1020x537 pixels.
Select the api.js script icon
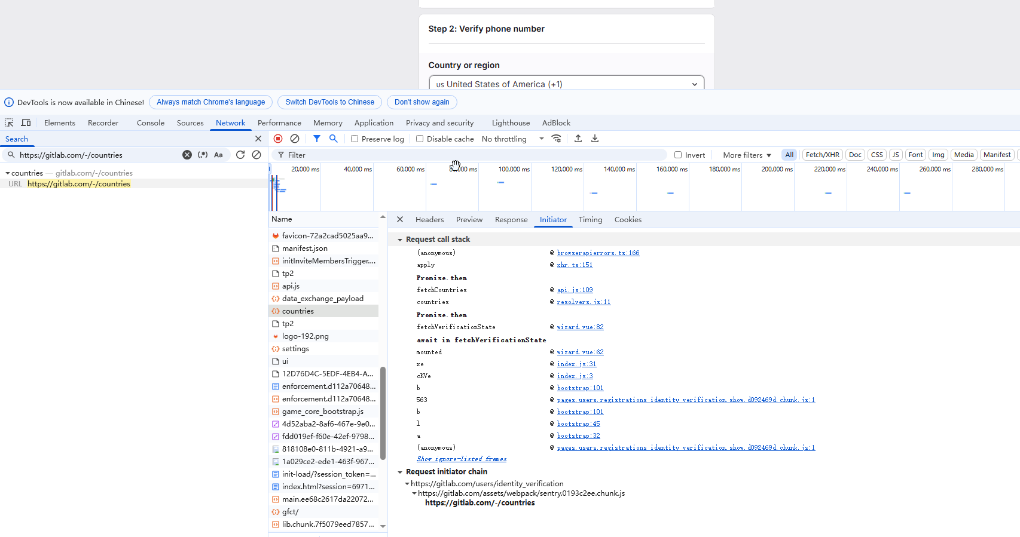pos(276,286)
